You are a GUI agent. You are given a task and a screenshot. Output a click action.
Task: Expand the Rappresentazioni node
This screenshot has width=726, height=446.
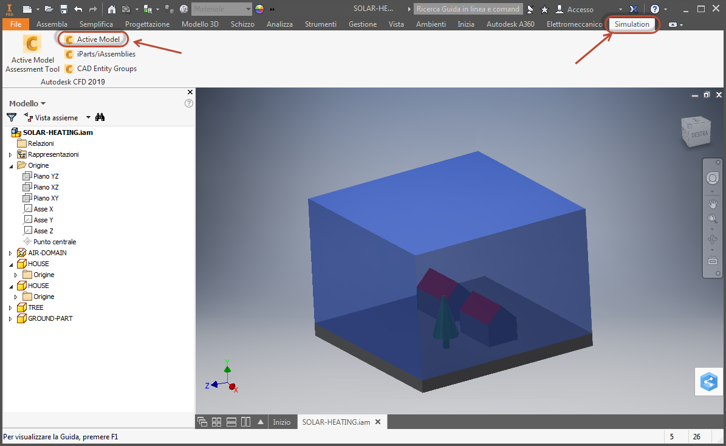[x=10, y=155]
